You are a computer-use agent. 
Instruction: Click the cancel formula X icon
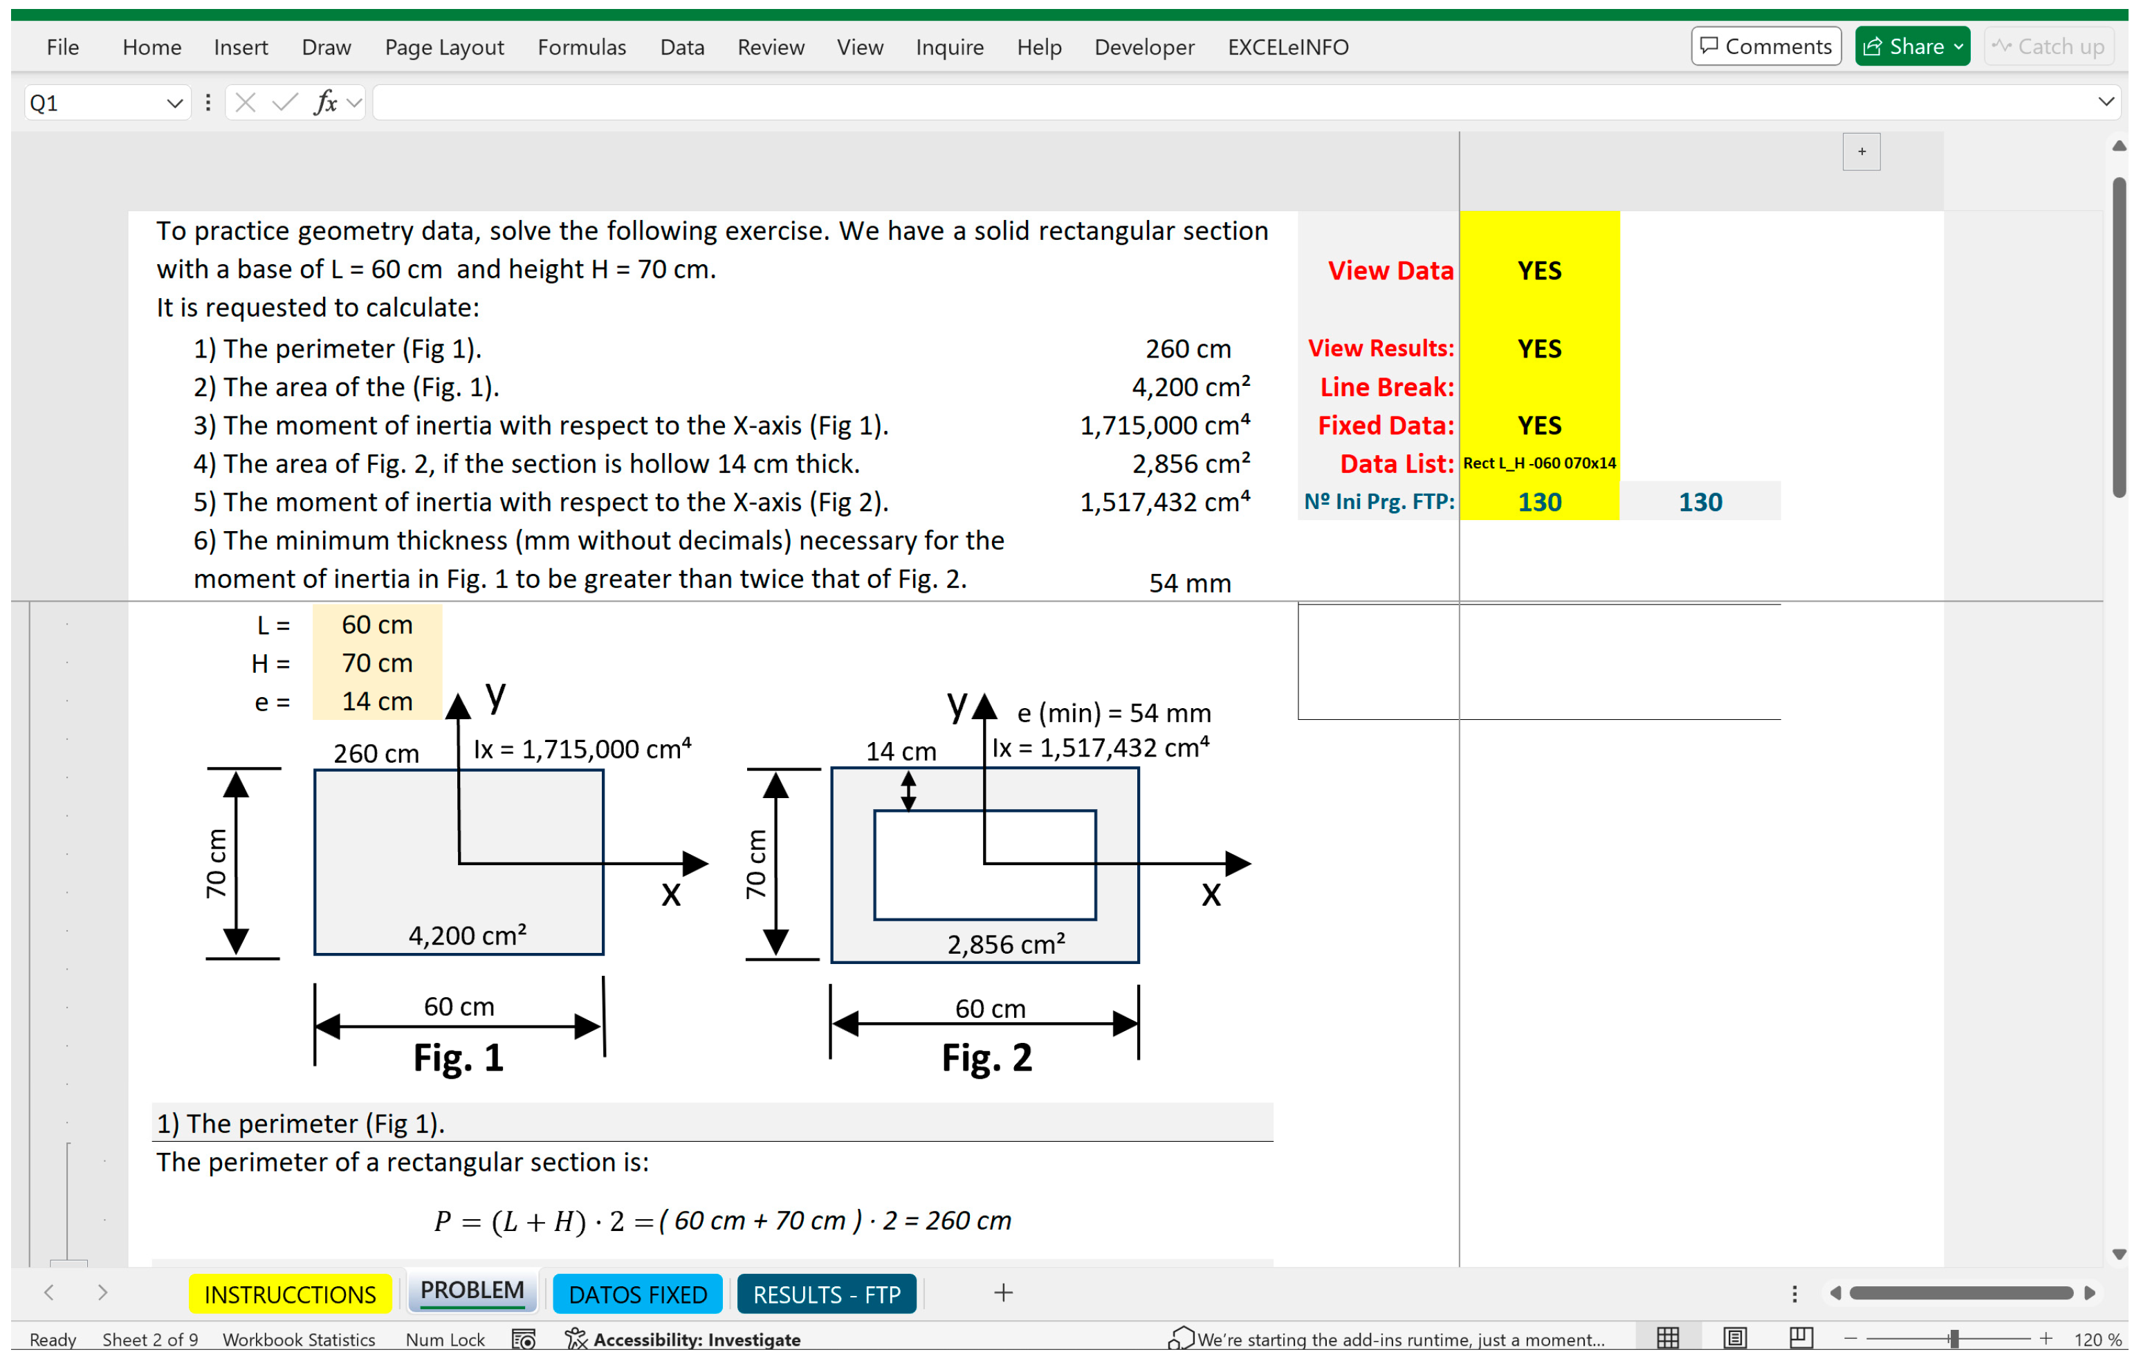point(246,103)
